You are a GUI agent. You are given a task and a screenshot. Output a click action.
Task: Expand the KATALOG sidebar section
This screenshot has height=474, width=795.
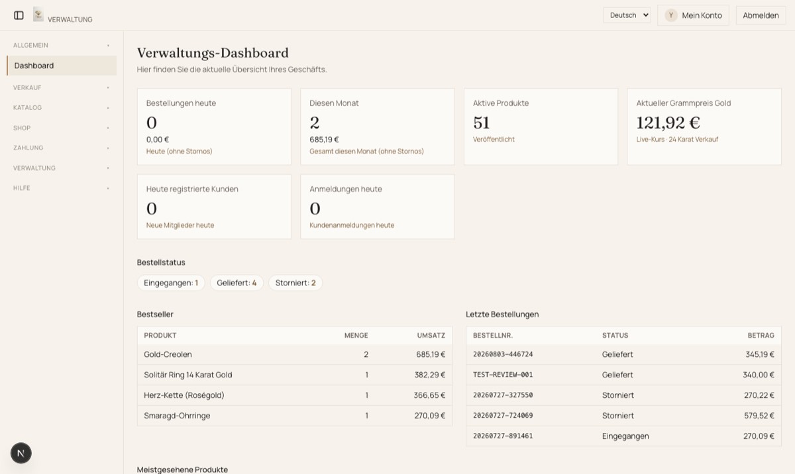(x=62, y=107)
